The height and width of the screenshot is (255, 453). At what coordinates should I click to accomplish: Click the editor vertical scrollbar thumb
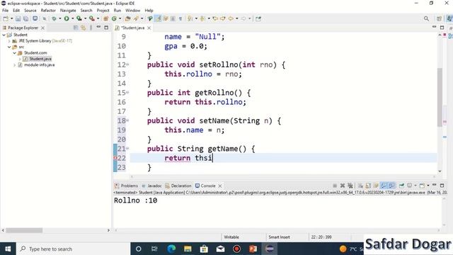point(440,97)
